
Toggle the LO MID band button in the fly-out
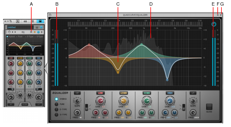(x=124, y=93)
